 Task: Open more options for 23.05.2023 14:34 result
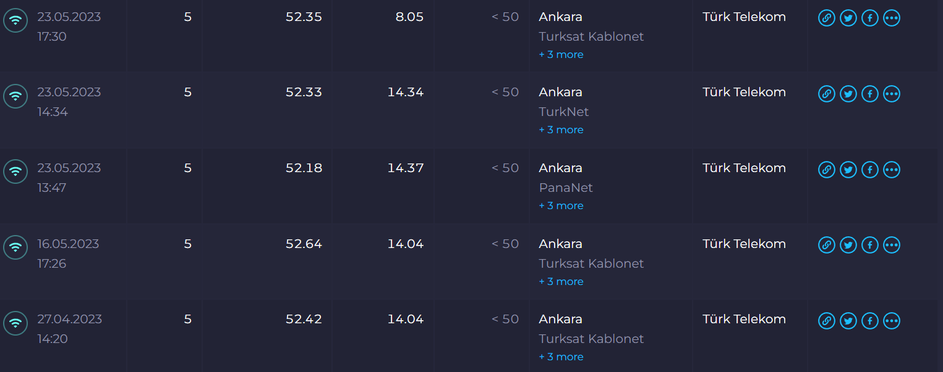click(x=892, y=94)
